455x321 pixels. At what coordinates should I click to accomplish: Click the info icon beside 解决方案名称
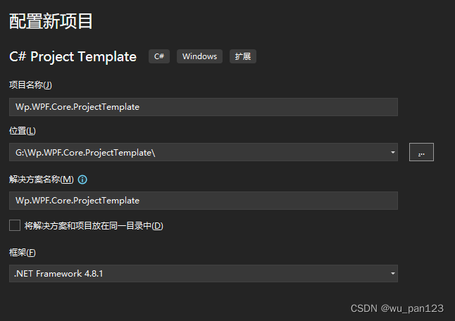82,180
